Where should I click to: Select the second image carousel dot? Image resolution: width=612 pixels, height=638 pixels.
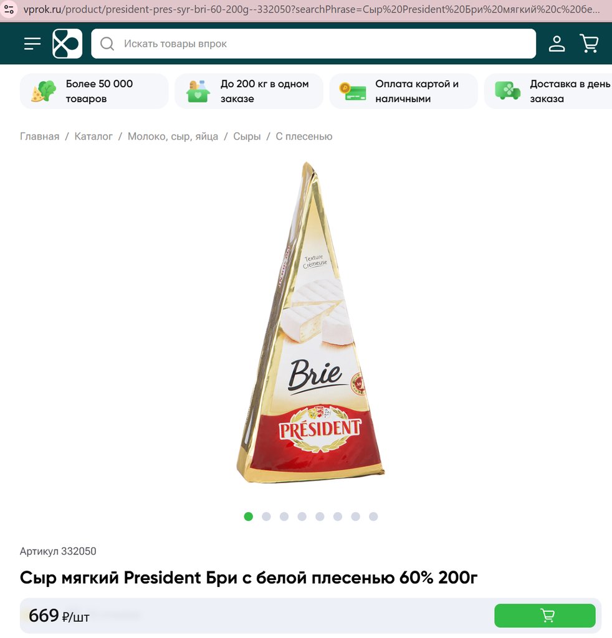(x=266, y=517)
